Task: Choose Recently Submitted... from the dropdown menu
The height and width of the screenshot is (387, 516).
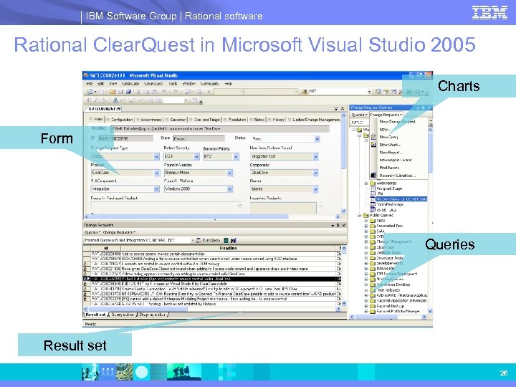Action: click(x=398, y=176)
